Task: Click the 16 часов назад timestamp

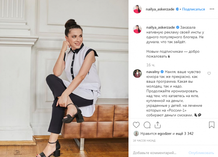Action: tap(144, 141)
